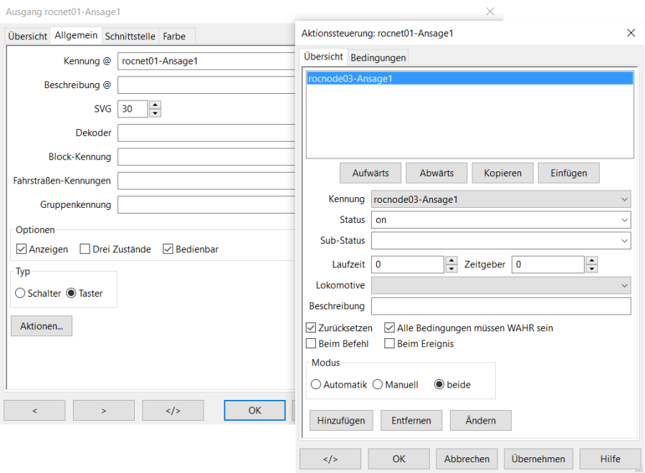This screenshot has width=645, height=473.
Task: Enable the Drei Zustände checkbox
Action: tap(85, 249)
